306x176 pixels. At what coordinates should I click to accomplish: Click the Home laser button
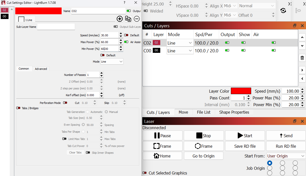[x=162, y=156]
